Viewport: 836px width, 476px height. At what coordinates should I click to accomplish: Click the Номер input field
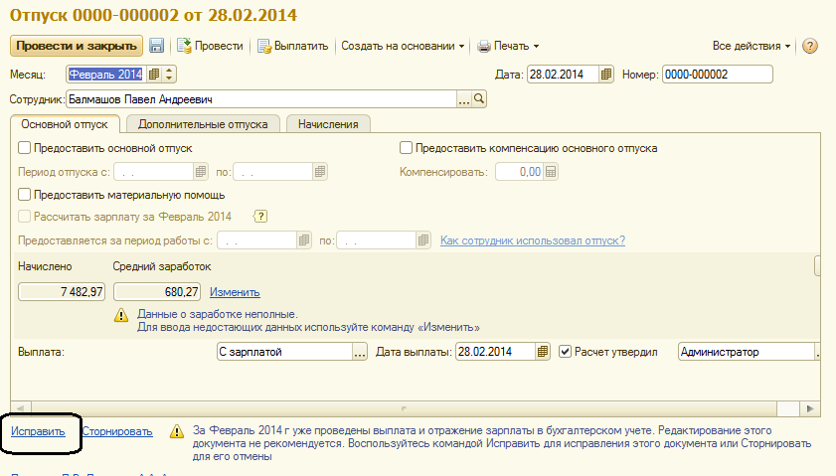(x=718, y=75)
